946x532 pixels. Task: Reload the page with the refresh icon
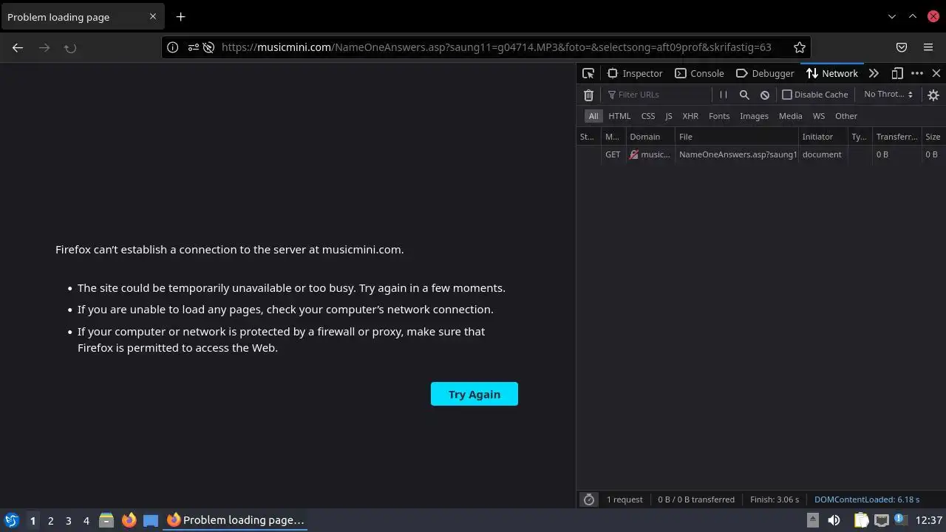coord(70,48)
